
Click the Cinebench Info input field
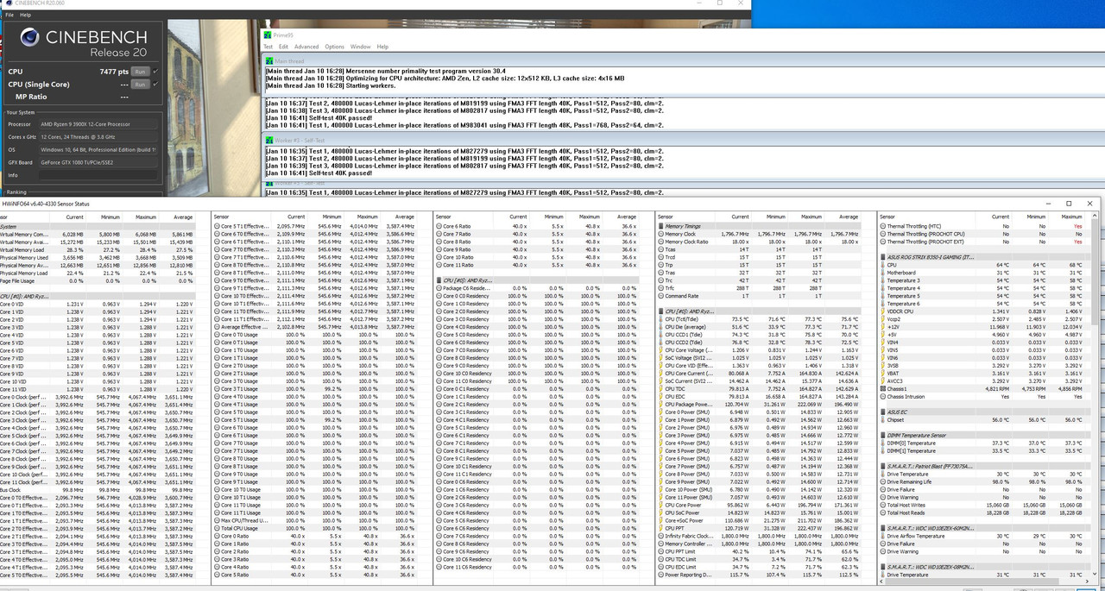click(x=98, y=175)
